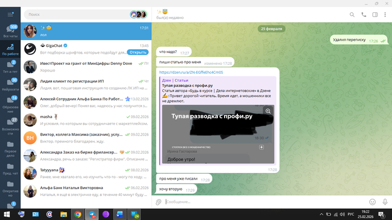This screenshot has height=220, width=392.
Task: Open the three-dot chat options menu
Action: pos(385,15)
